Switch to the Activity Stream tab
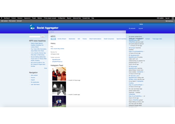This screenshot has width=175, height=124. 62,39
